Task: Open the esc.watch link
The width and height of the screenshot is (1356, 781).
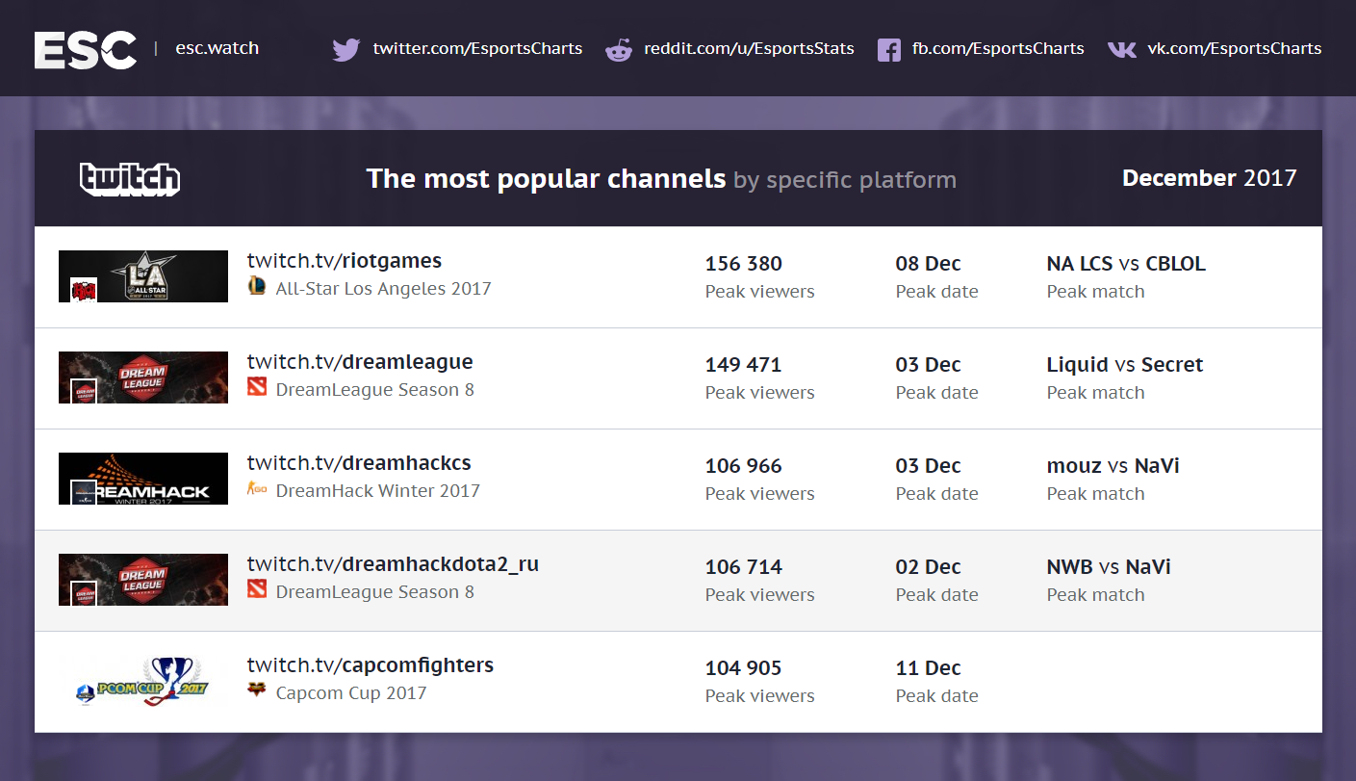Action: pos(217,48)
